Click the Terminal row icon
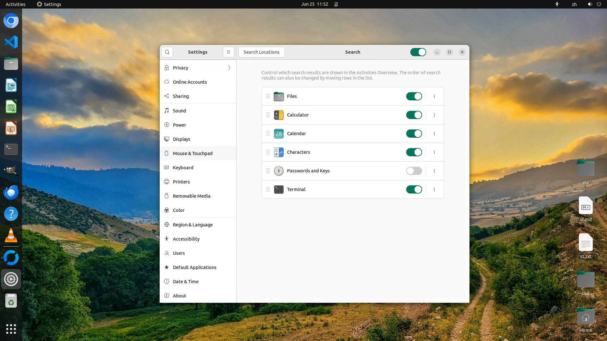607x341 pixels. pyautogui.click(x=279, y=189)
